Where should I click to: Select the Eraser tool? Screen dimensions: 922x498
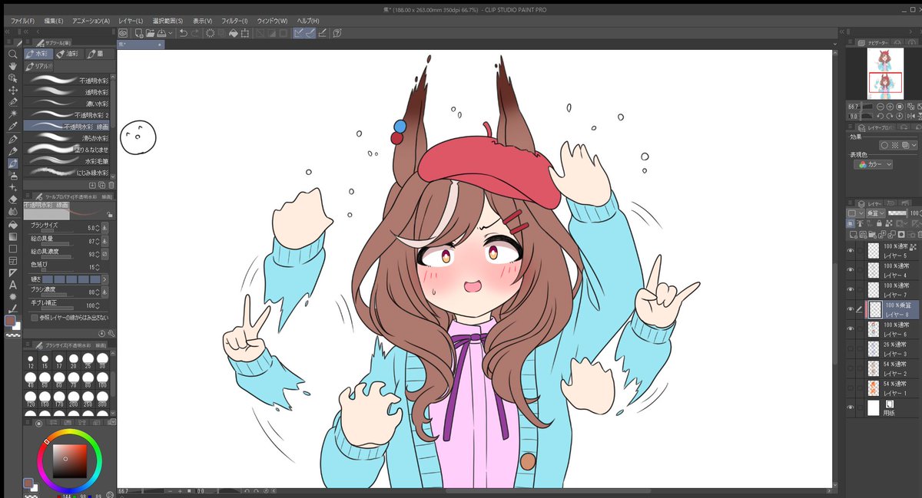click(x=12, y=200)
